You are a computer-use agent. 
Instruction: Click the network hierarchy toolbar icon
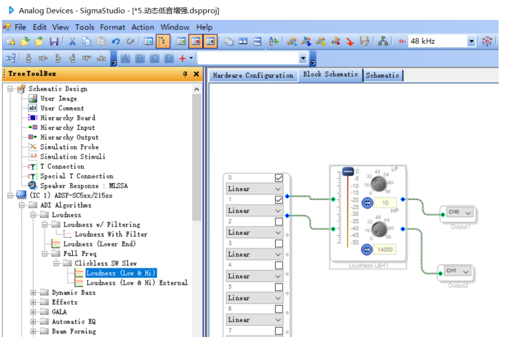click(383, 41)
